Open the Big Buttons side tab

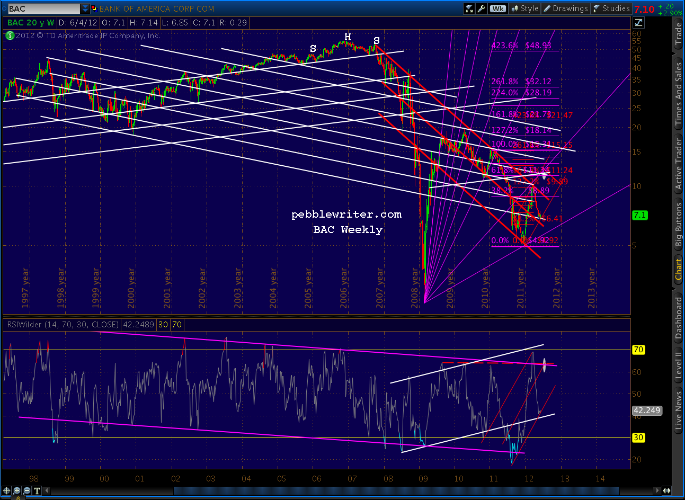pos(679,225)
